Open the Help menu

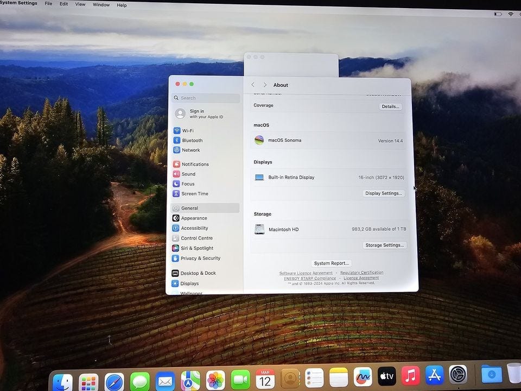pos(122,5)
